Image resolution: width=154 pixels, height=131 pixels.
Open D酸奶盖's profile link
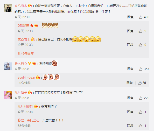[23, 26]
